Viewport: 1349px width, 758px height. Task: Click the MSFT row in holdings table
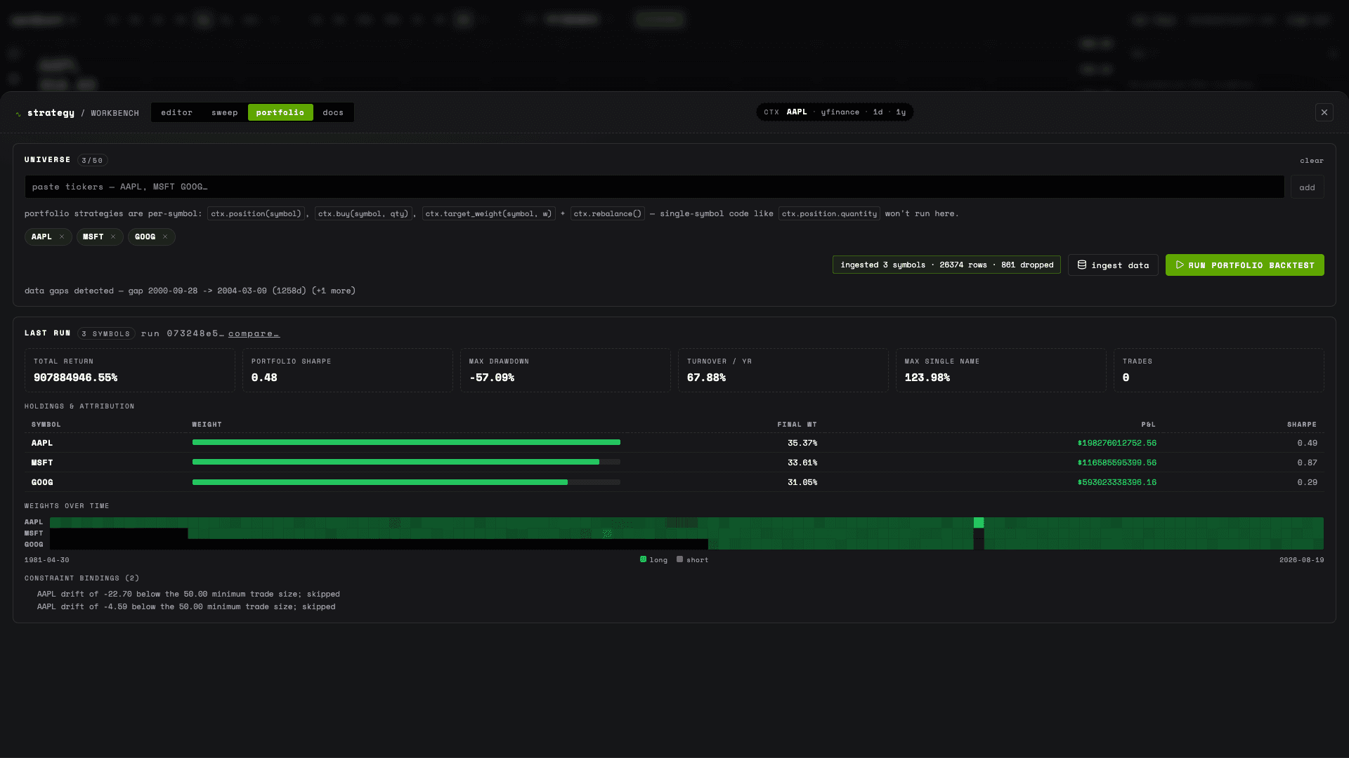tap(674, 463)
